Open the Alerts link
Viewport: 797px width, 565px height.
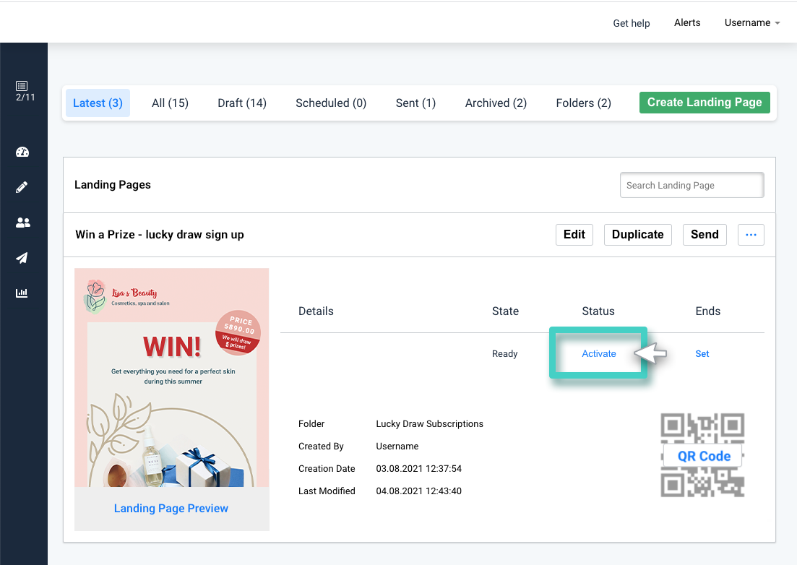tap(687, 23)
